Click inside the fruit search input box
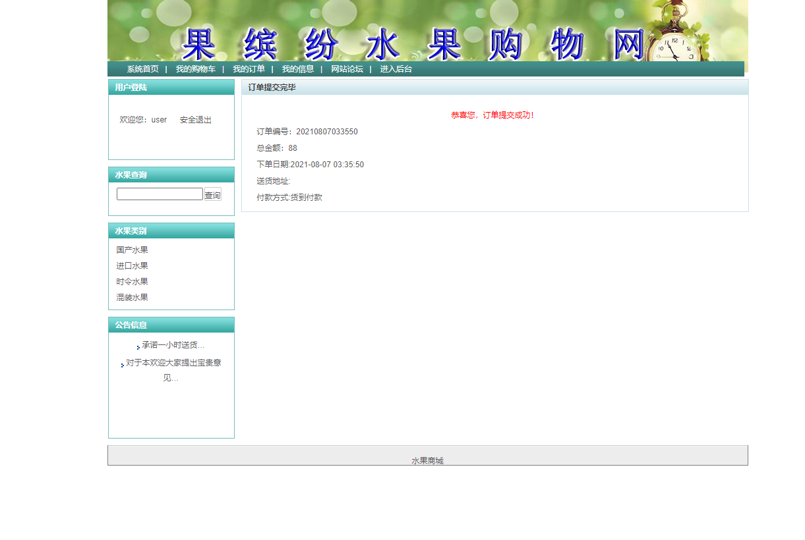 pyautogui.click(x=159, y=194)
